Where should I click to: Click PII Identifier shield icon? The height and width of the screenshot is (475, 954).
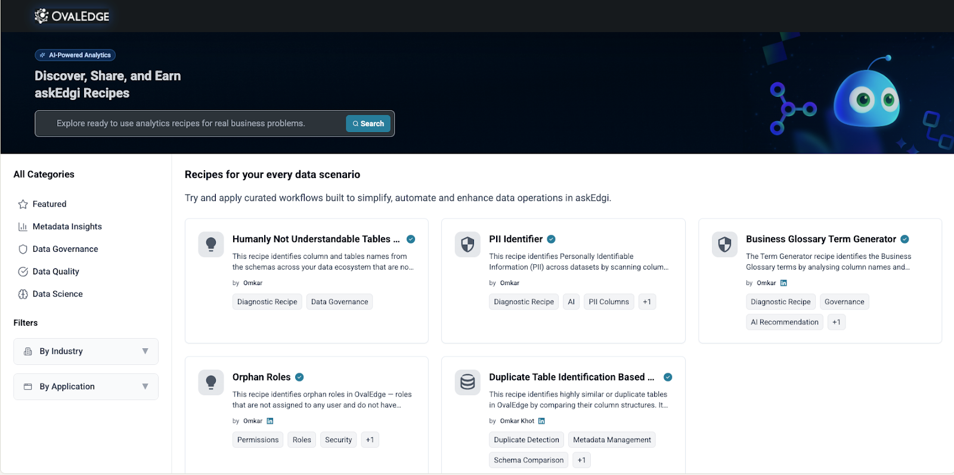point(467,244)
